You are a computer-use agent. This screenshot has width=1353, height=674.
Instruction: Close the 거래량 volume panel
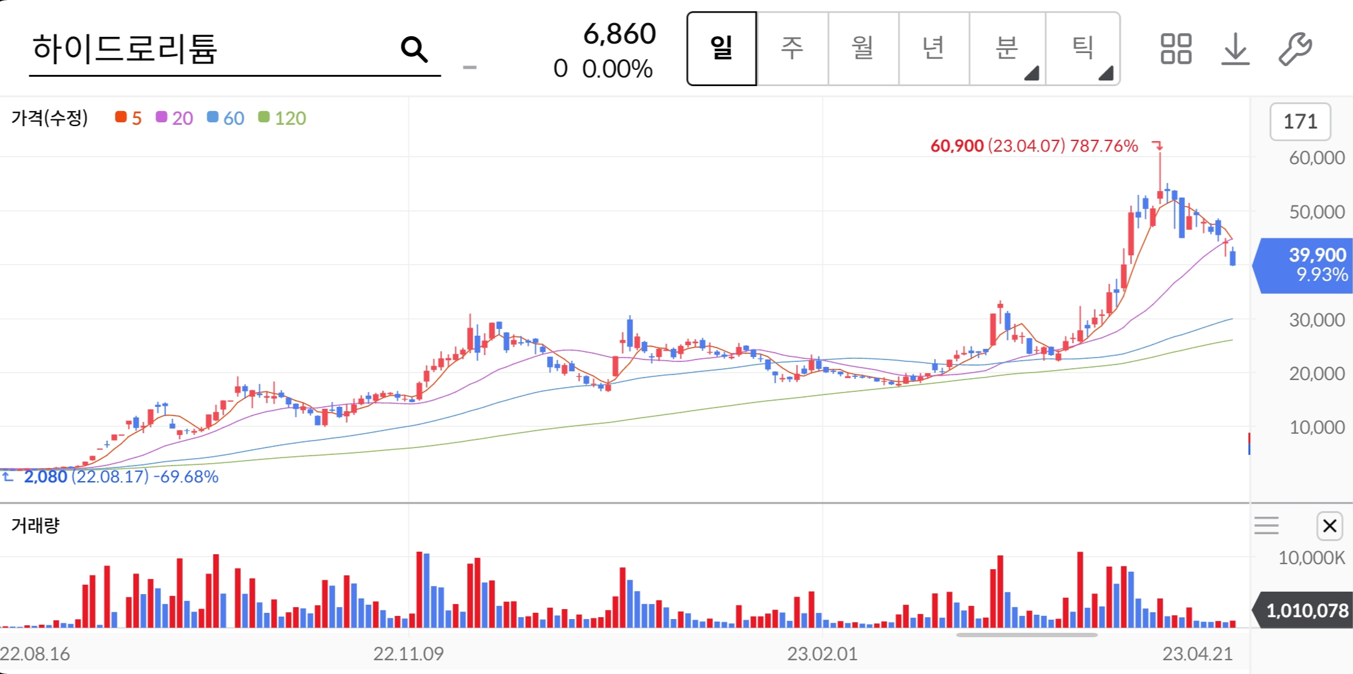point(1329,526)
